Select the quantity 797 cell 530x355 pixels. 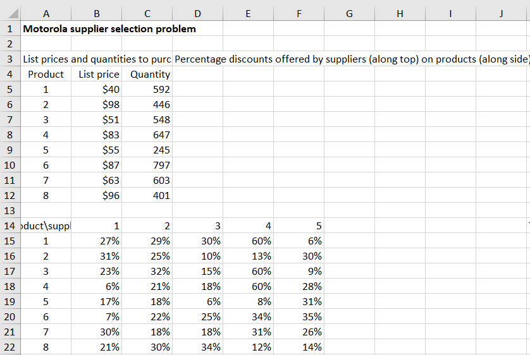pyautogui.click(x=147, y=165)
